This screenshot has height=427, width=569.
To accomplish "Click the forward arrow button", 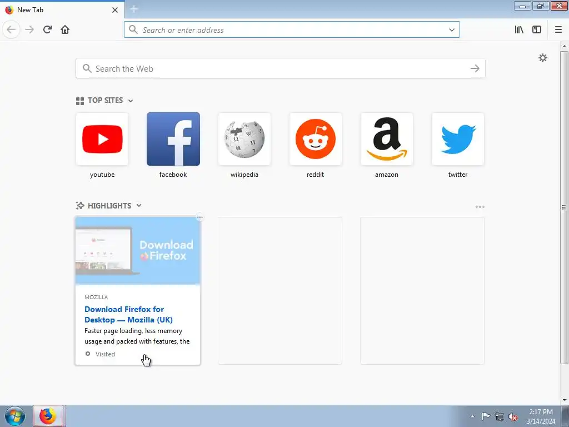I will 29,29.
